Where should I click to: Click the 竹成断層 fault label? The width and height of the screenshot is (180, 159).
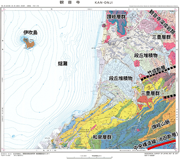point(156,70)
